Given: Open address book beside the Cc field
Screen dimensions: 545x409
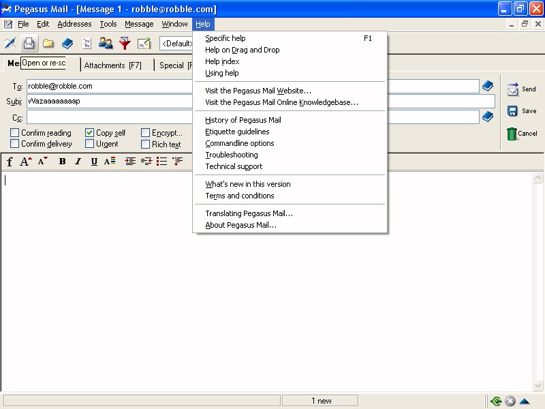Looking at the screenshot, I should pyautogui.click(x=488, y=117).
